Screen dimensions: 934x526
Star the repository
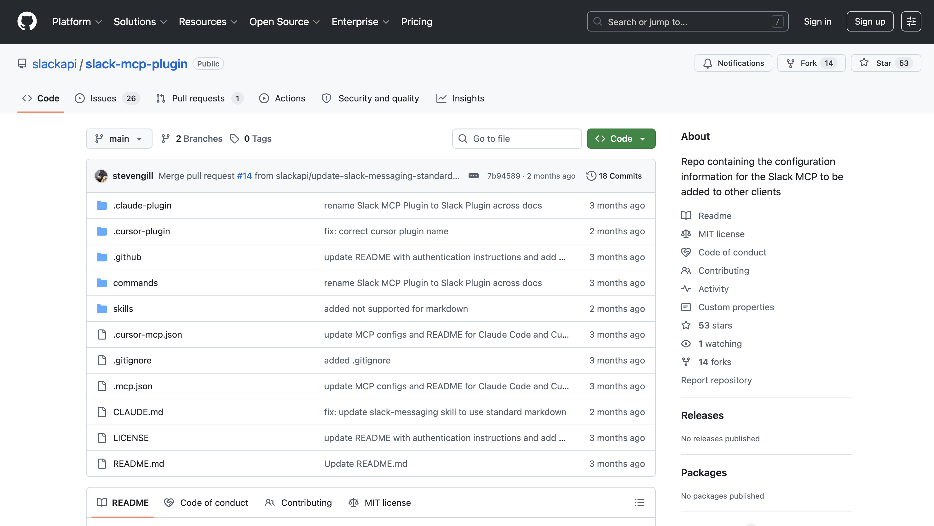885,63
